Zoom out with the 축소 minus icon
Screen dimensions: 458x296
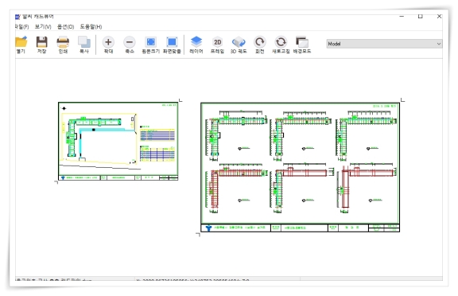(130, 45)
